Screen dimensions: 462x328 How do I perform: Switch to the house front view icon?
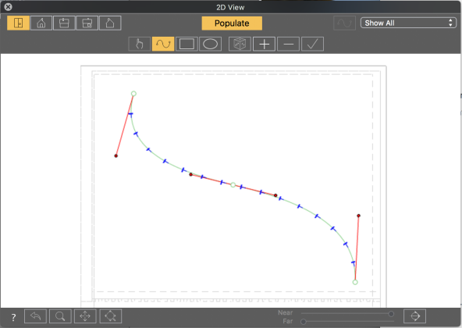coord(41,23)
